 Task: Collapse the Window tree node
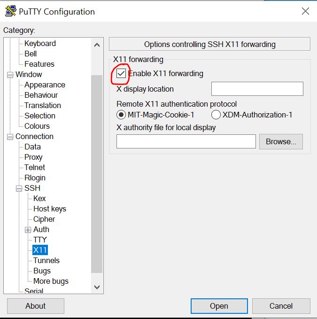click(10, 75)
